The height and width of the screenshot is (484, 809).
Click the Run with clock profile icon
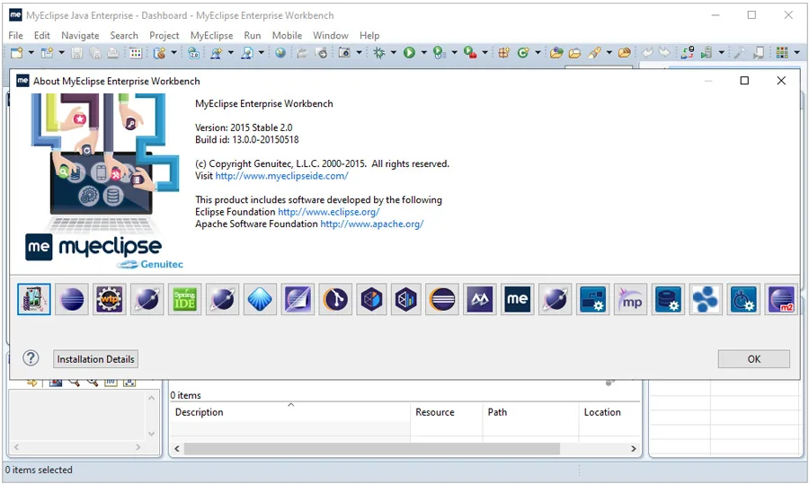[439, 53]
